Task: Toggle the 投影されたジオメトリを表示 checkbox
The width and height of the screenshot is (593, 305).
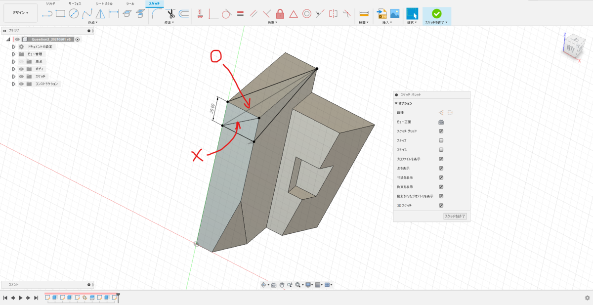Action: click(441, 196)
